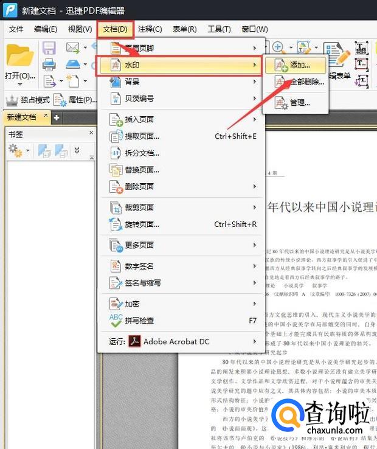Open the 工具(T) menu
377x449 pixels.
(219, 29)
